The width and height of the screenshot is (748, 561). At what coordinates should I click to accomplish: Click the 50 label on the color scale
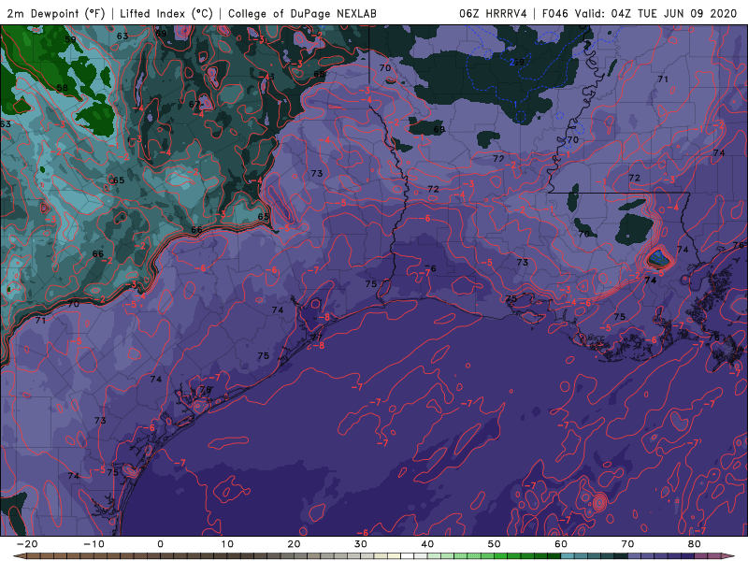tap(495, 544)
